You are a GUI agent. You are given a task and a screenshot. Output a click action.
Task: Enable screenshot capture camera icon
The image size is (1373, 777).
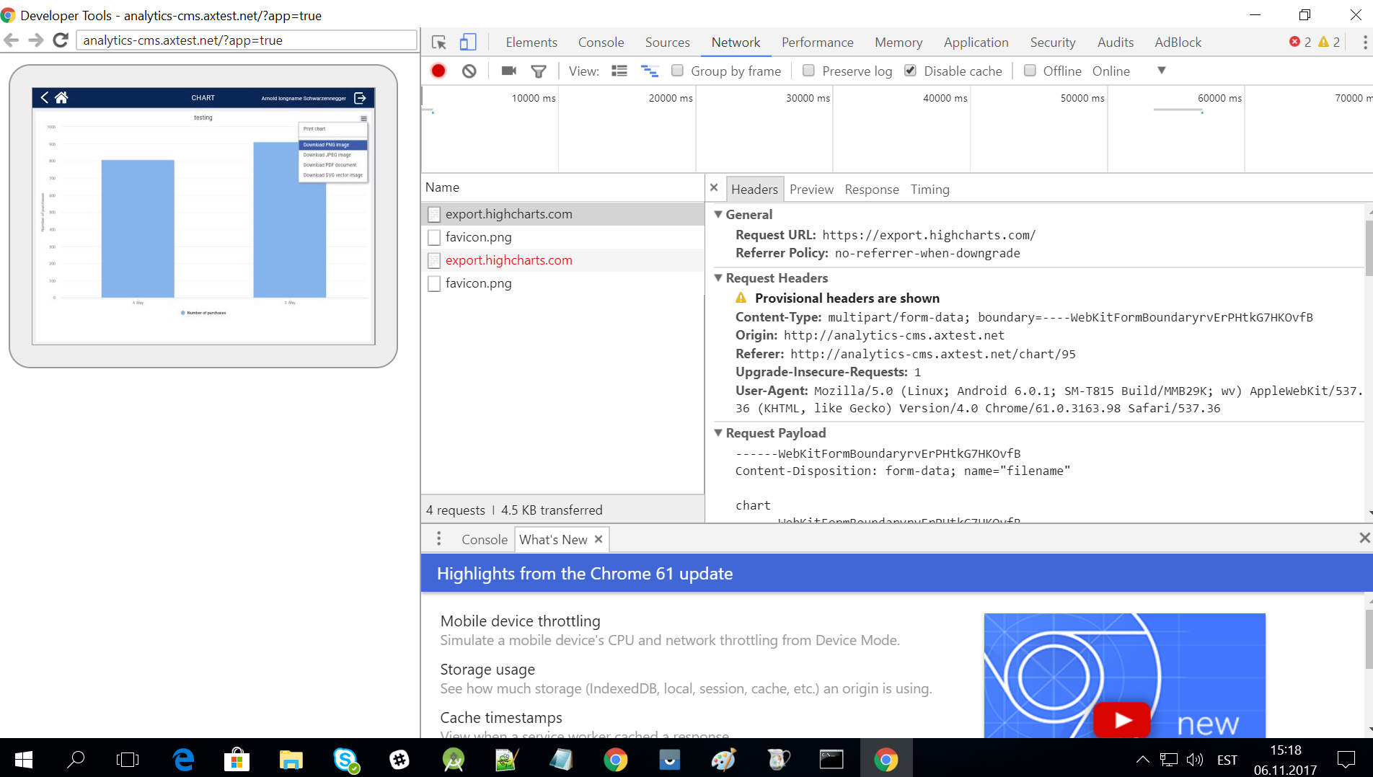pyautogui.click(x=508, y=71)
